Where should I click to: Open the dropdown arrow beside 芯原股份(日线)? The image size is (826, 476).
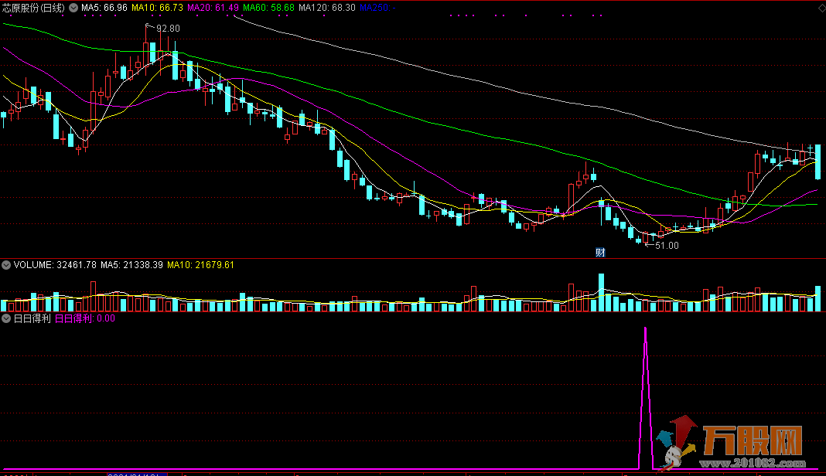[x=73, y=8]
